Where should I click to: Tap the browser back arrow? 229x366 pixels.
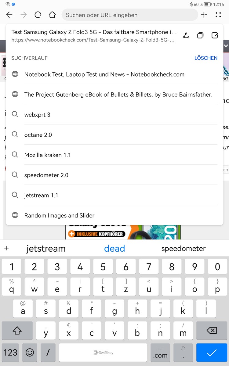tap(9, 15)
